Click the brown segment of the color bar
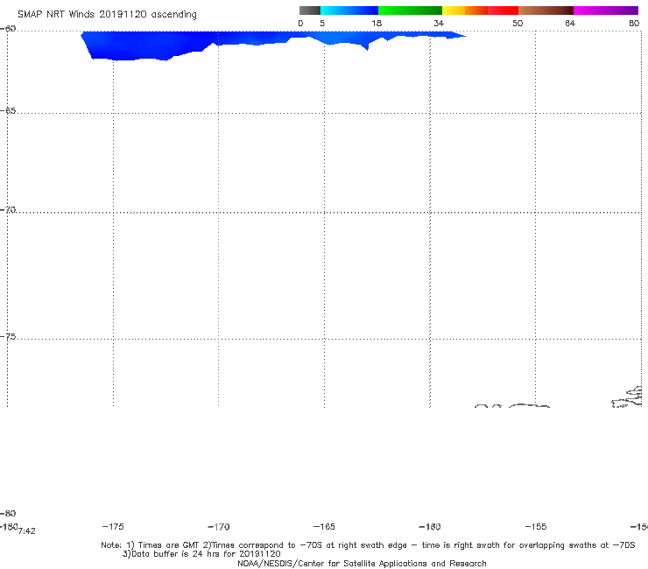Viewport: 648px width, 569px height. pos(546,11)
